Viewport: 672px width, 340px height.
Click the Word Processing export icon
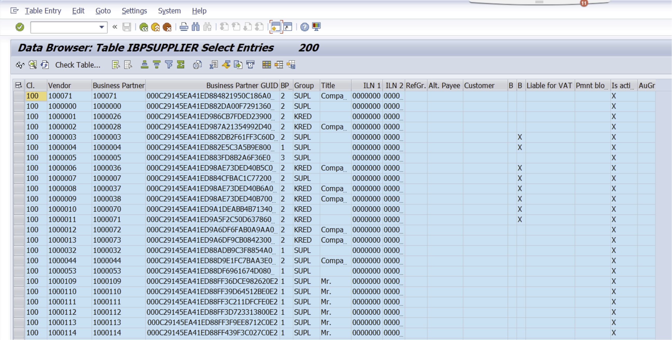[x=226, y=65]
